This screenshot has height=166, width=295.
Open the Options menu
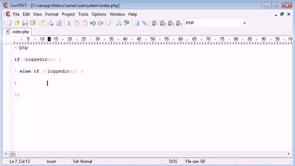99,14
